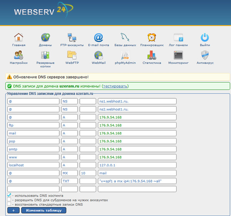Click the IP value field in smtp row

click(137, 149)
